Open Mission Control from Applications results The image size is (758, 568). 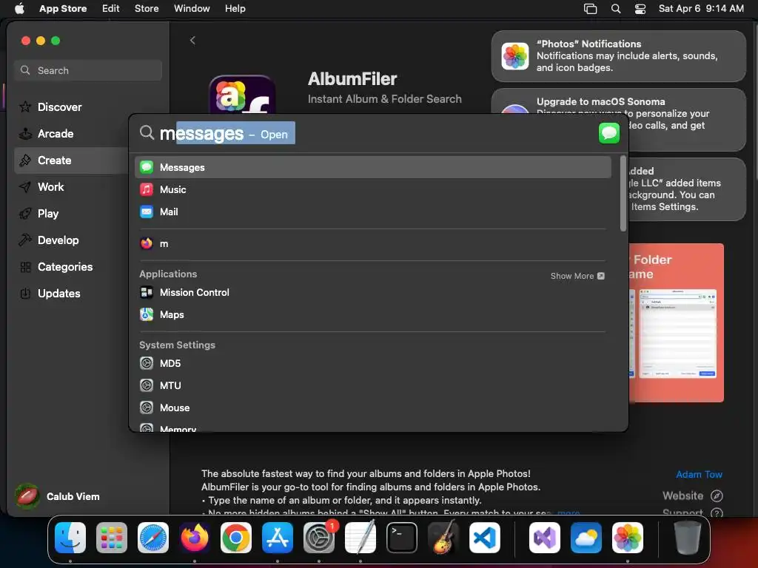click(373, 292)
